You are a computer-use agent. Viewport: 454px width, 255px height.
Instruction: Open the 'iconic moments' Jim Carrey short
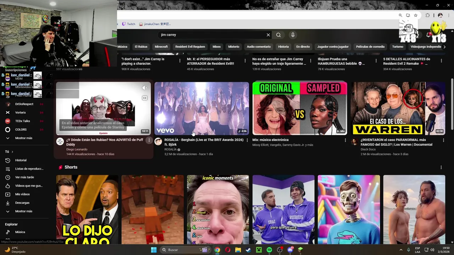click(x=218, y=209)
